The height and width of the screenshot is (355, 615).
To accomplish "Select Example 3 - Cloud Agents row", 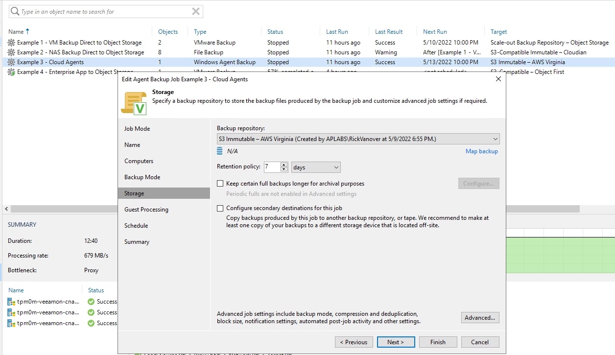I will coord(308,62).
